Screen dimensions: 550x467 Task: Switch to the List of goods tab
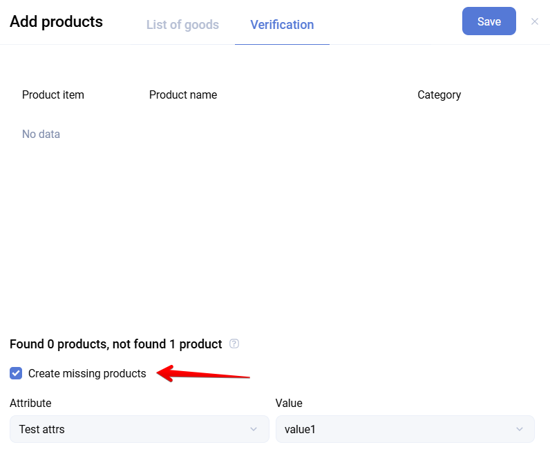tap(182, 25)
